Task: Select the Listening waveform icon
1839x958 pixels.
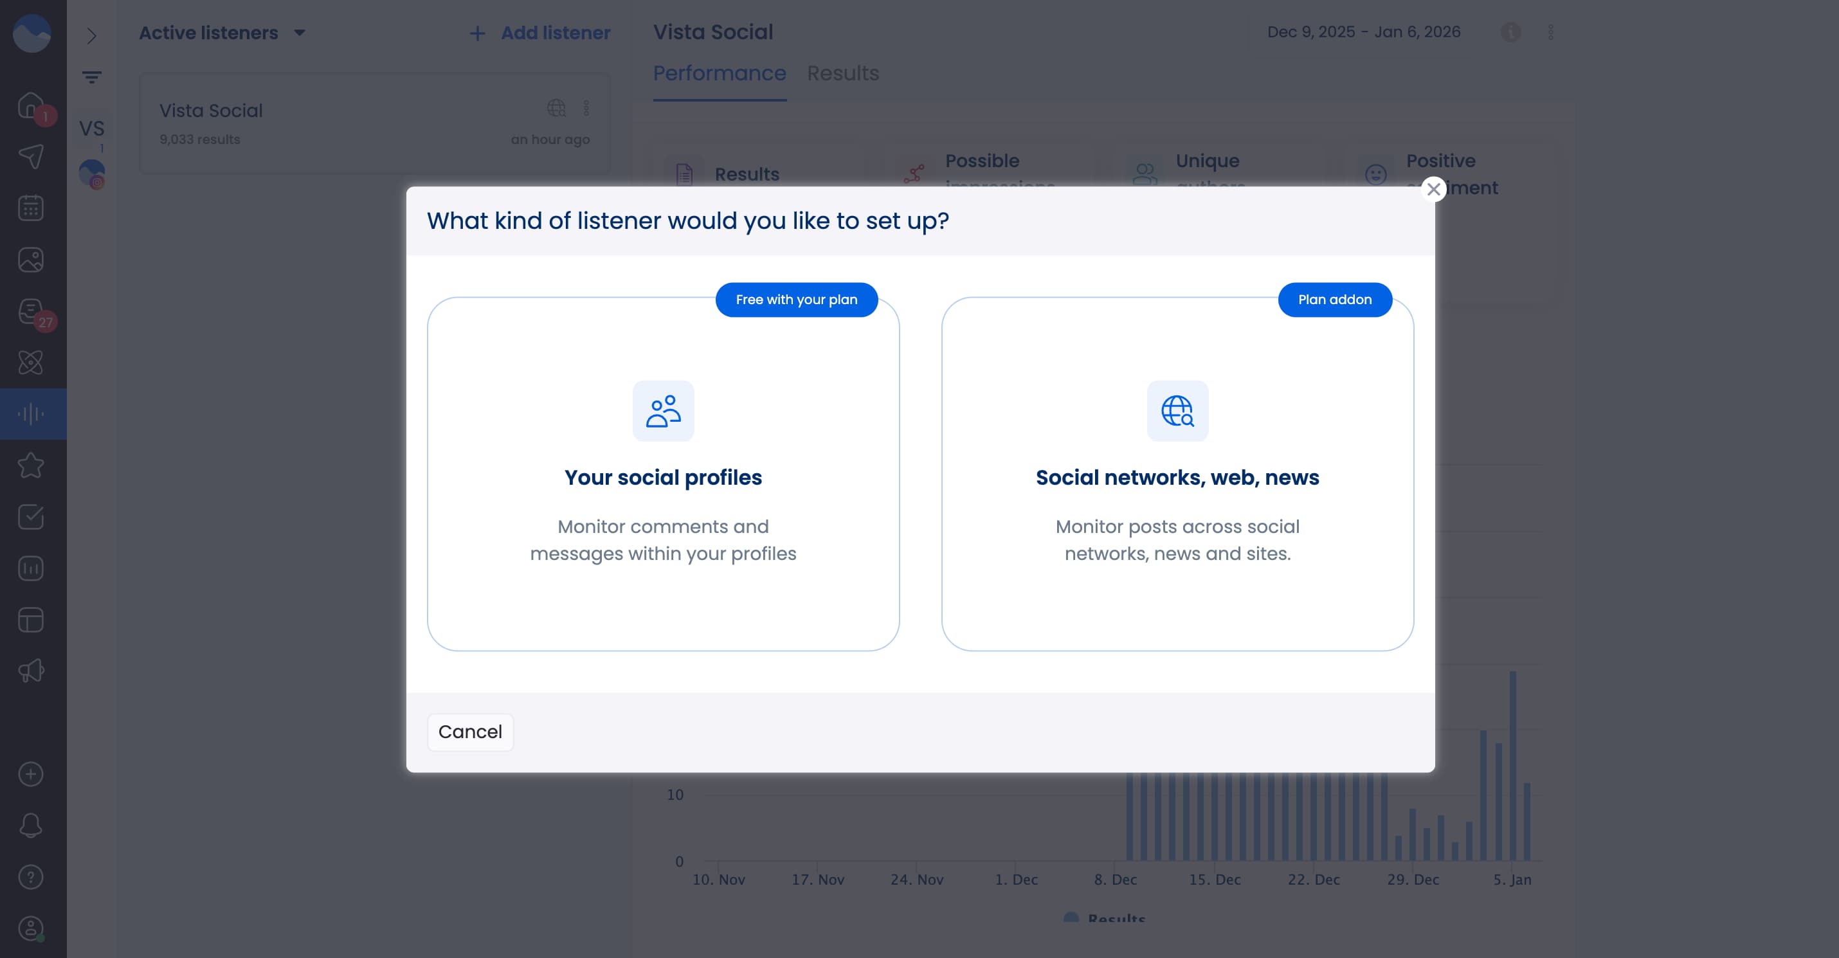Action: point(31,413)
